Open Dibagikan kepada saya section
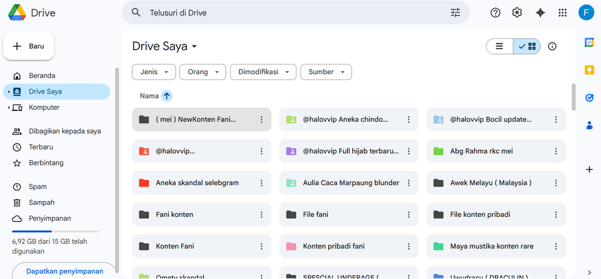 tap(65, 131)
